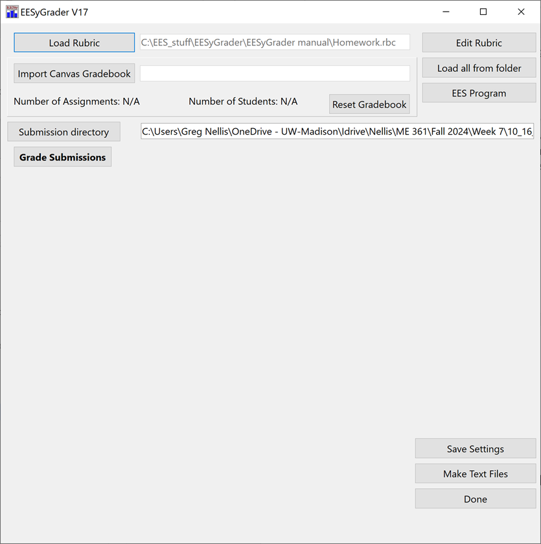
Task: Click the Number of Assignments label
Action: (76, 102)
